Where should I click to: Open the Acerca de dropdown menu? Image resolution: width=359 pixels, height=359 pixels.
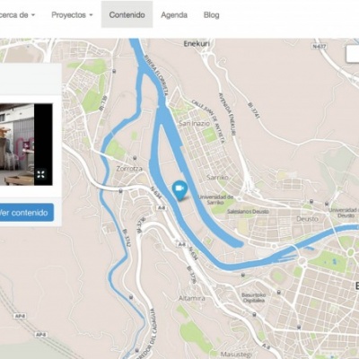point(17,15)
